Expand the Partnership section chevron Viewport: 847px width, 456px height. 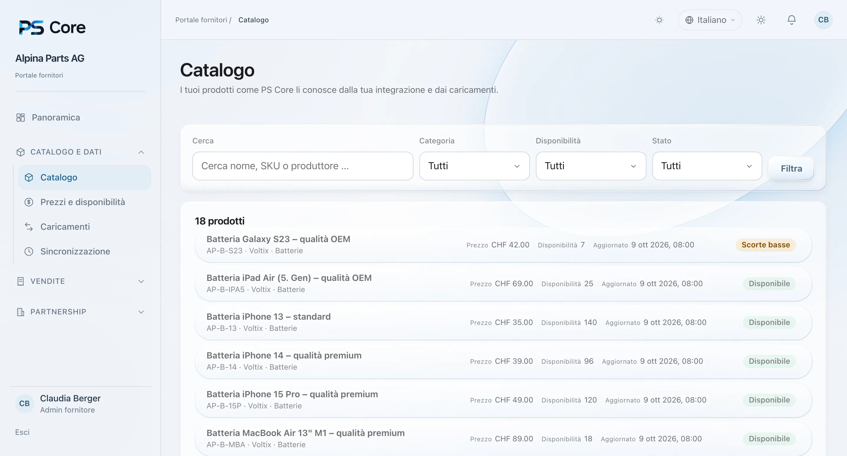point(141,312)
